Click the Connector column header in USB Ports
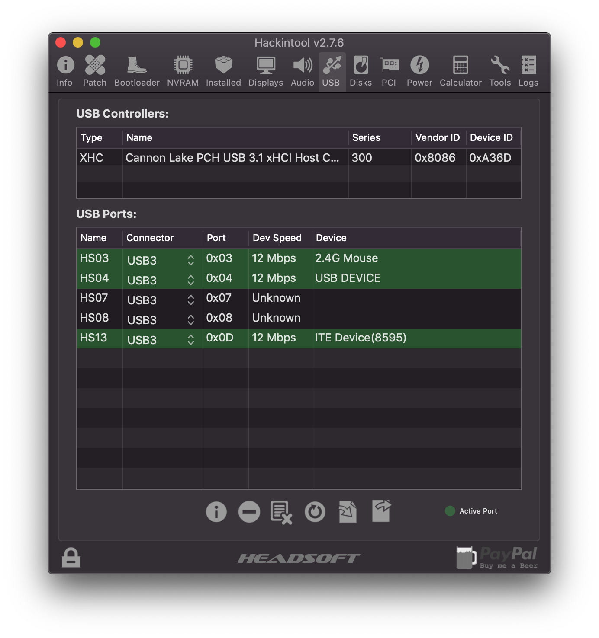Viewport: 599px width, 638px height. click(162, 238)
